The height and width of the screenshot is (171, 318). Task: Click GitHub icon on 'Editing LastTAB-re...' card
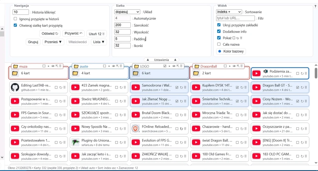15,87
